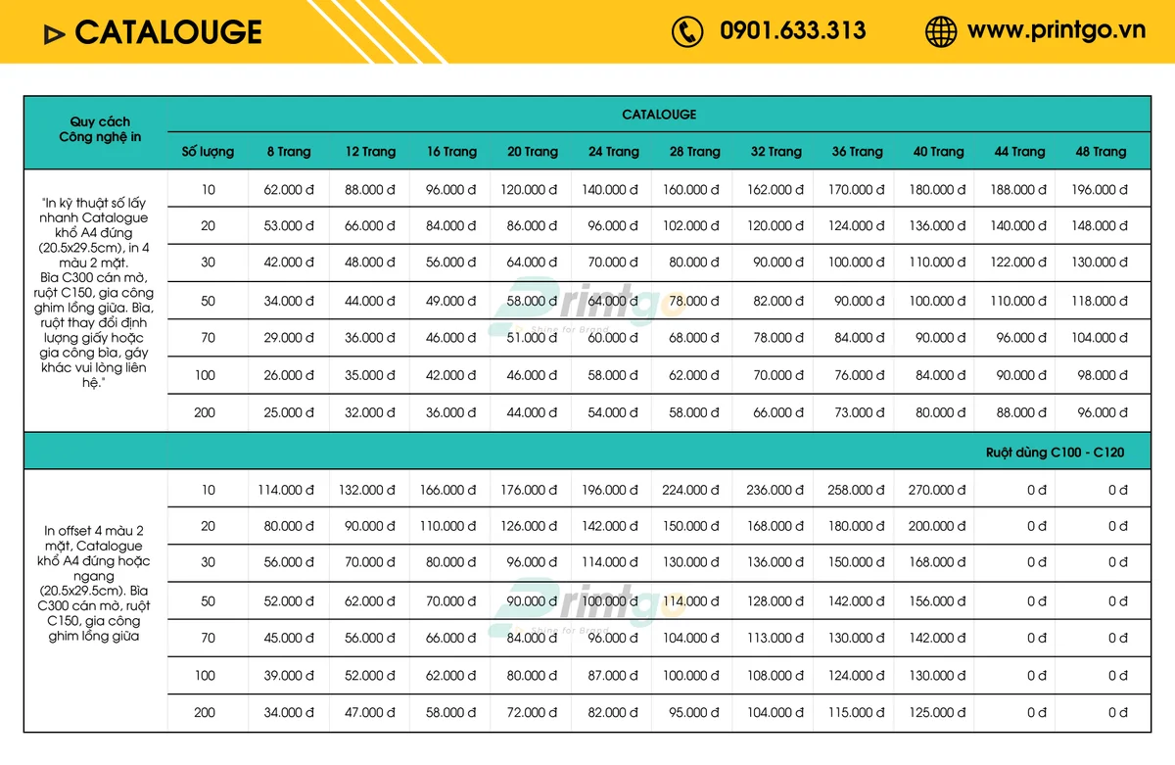Select the 196.000 đ price cell in top row
The image size is (1175, 765).
(1100, 189)
